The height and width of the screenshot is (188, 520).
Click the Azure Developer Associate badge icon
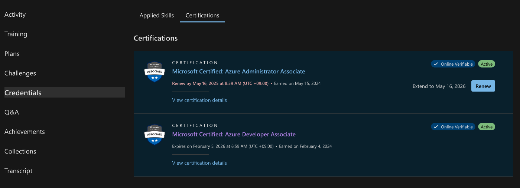(x=154, y=135)
